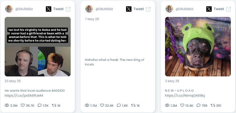Click the comment icon showing 789 replies
The height and width of the screenshot is (113, 236).
pos(198,105)
